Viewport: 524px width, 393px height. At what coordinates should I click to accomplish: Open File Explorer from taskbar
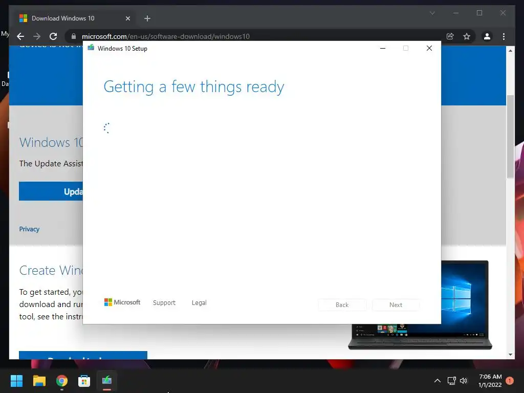[39, 381]
